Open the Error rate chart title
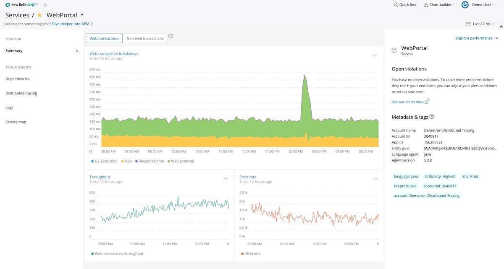 (248, 177)
